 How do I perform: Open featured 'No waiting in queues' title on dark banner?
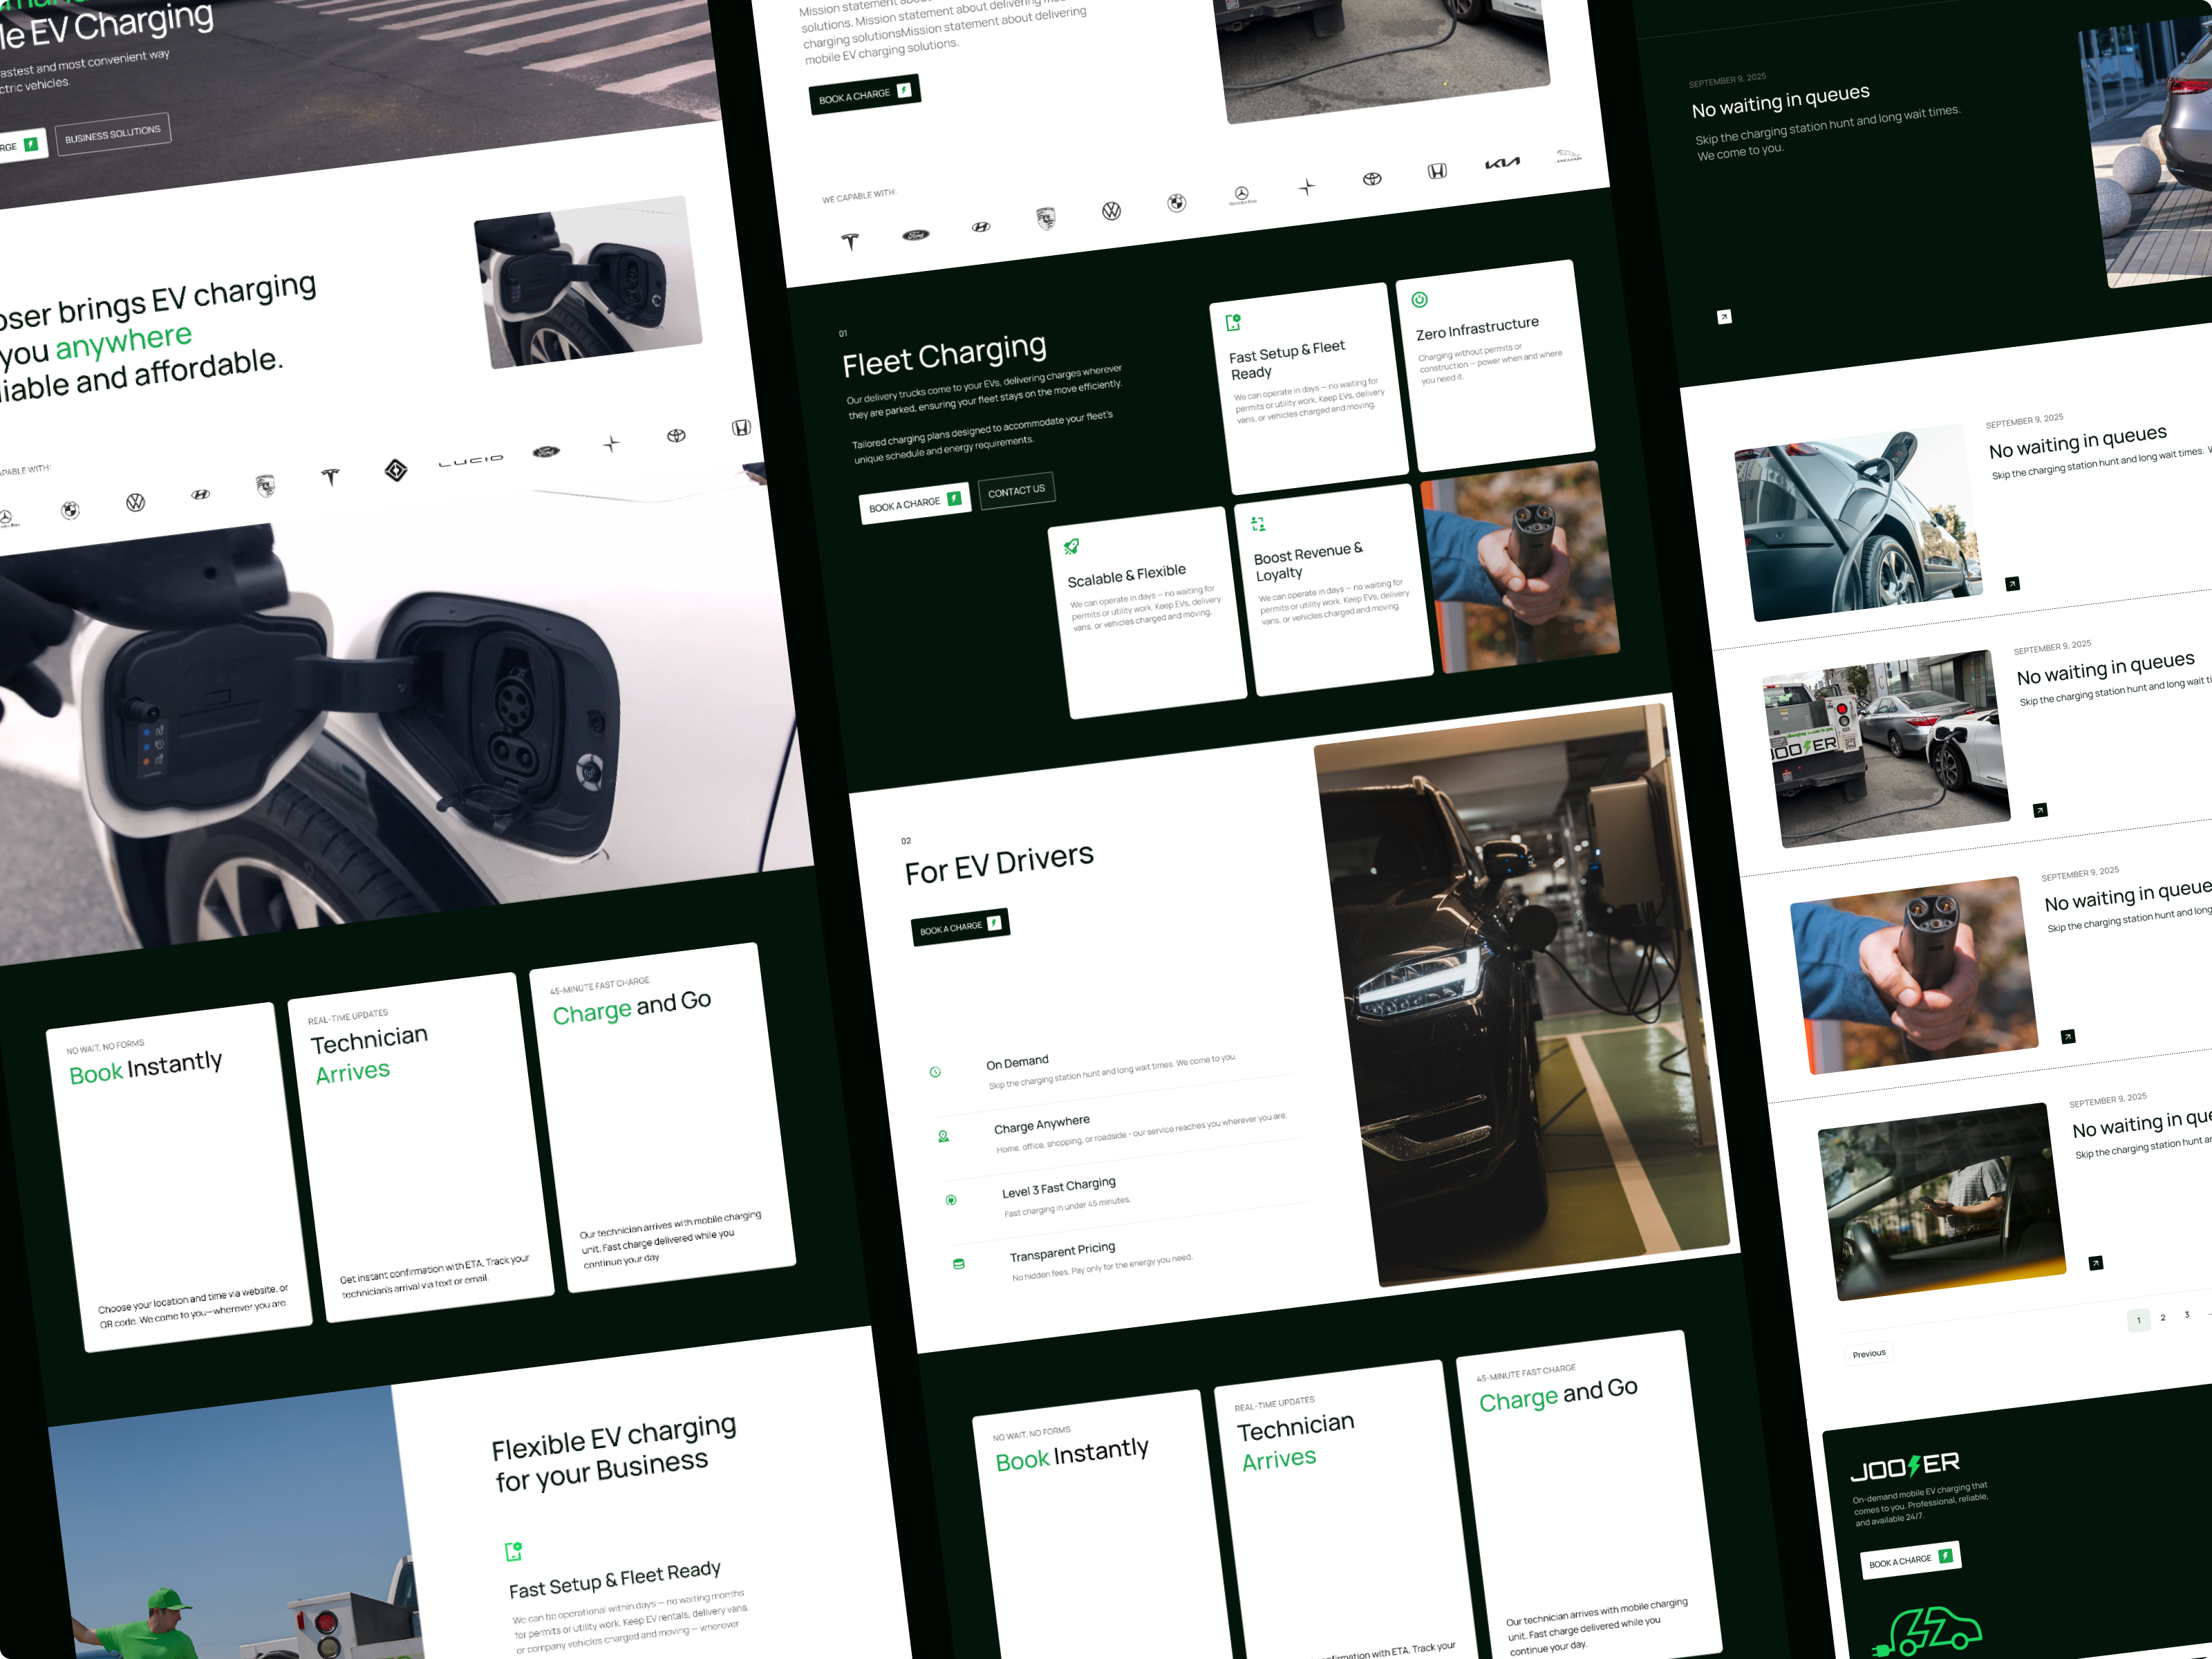[1780, 101]
